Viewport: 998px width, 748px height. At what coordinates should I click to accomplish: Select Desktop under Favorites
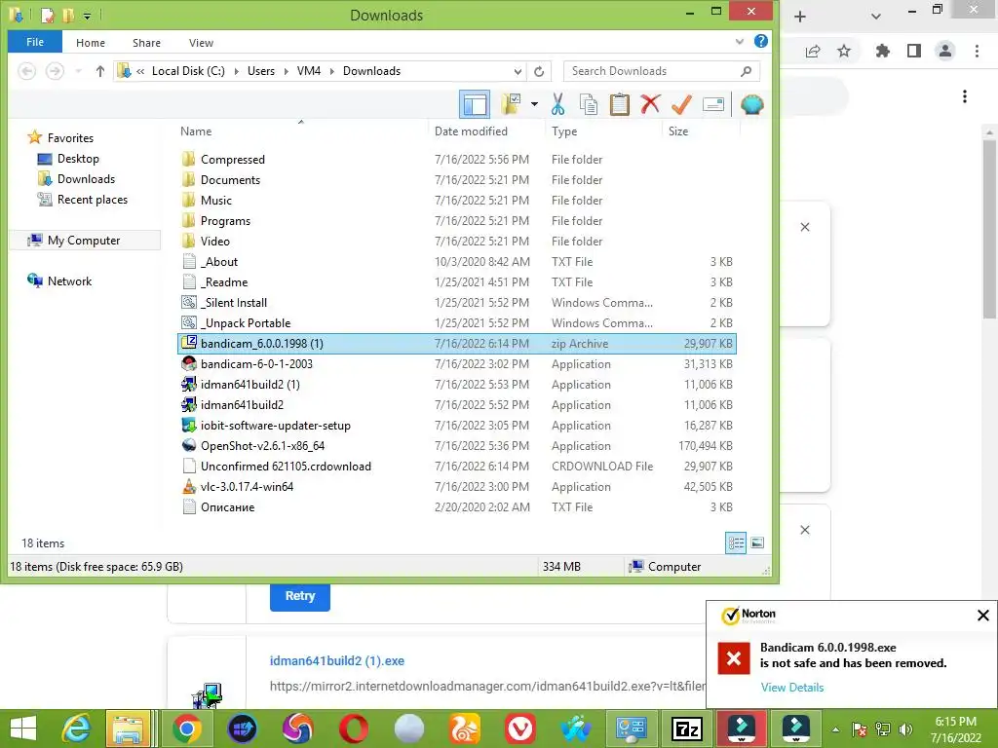coord(78,159)
